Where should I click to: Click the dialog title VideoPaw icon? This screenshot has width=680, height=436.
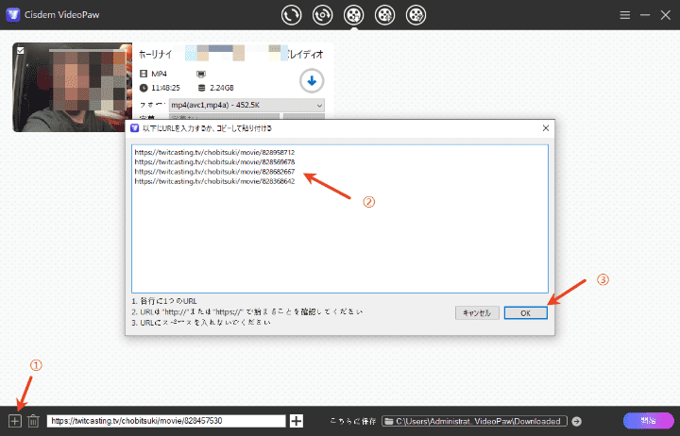tap(135, 127)
